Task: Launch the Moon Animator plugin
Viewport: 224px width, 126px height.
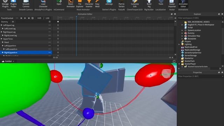Action: click(71, 4)
